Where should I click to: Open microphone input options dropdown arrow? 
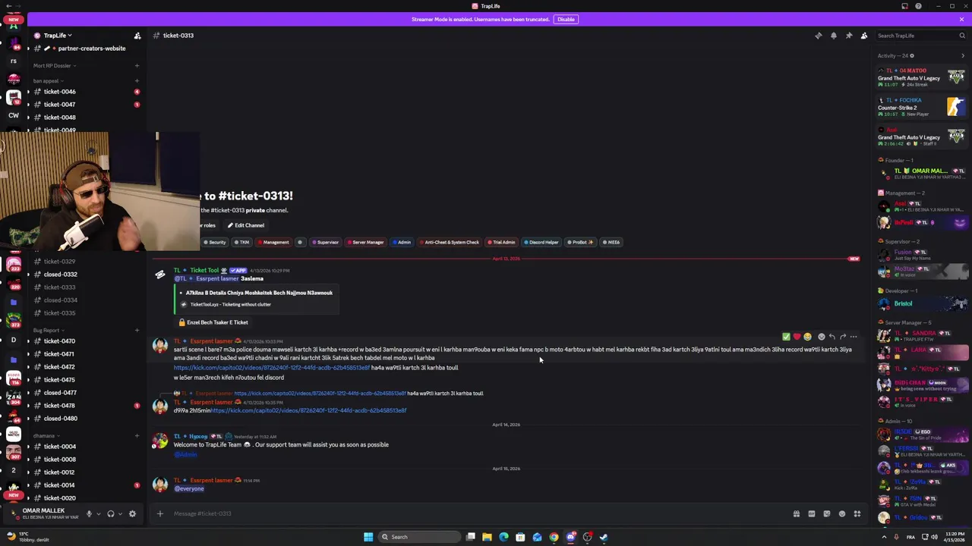(98, 514)
